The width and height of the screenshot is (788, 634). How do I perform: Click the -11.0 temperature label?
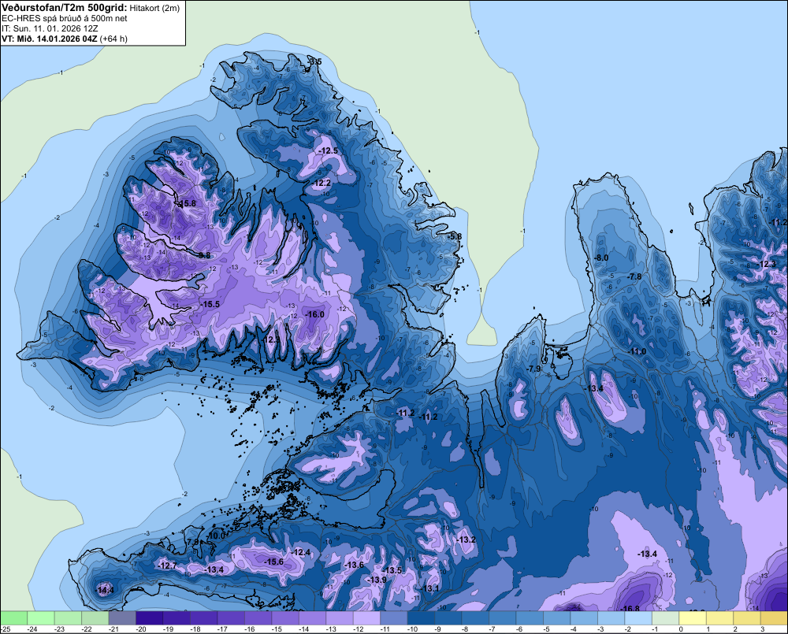pyautogui.click(x=637, y=351)
